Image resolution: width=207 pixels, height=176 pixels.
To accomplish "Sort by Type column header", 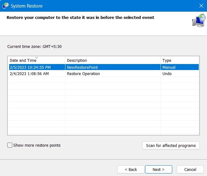I will (x=180, y=60).
